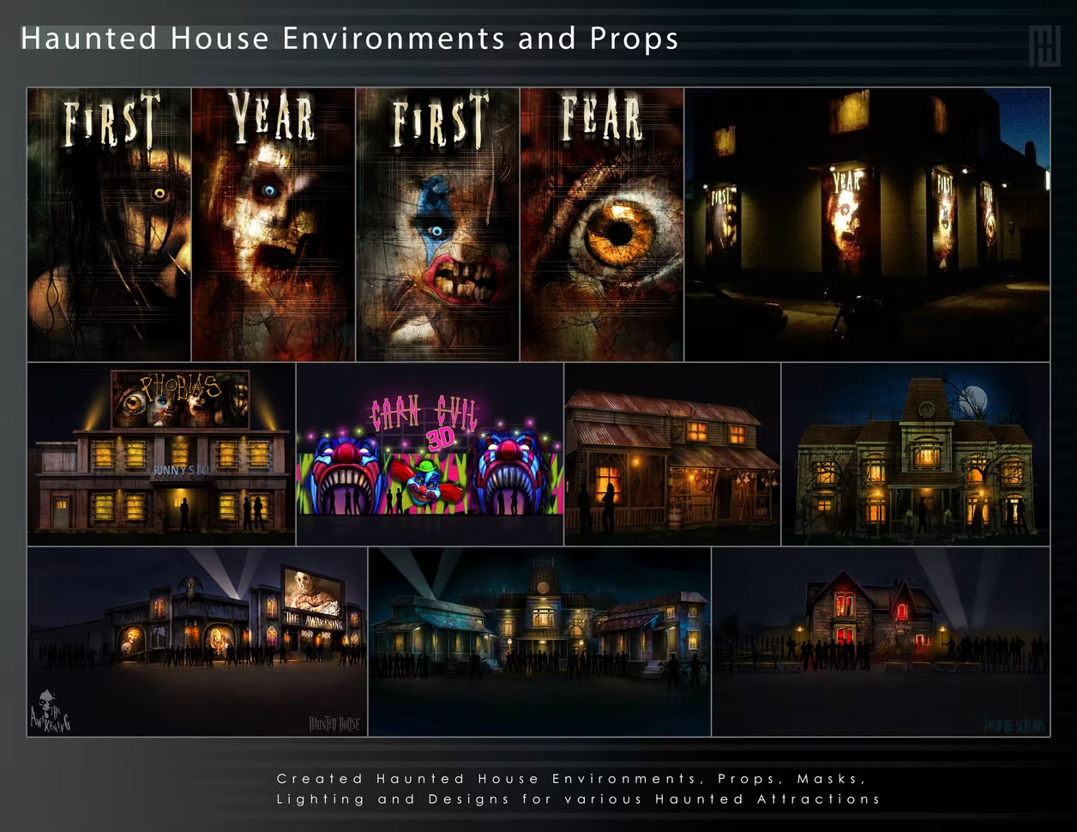This screenshot has height=832, width=1077.
Task: Select the rusty-roof wooden shack design
Action: 672,454
